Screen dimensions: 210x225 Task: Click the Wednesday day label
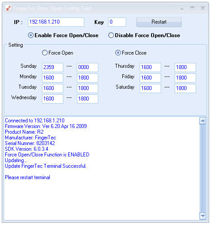pos(24,97)
